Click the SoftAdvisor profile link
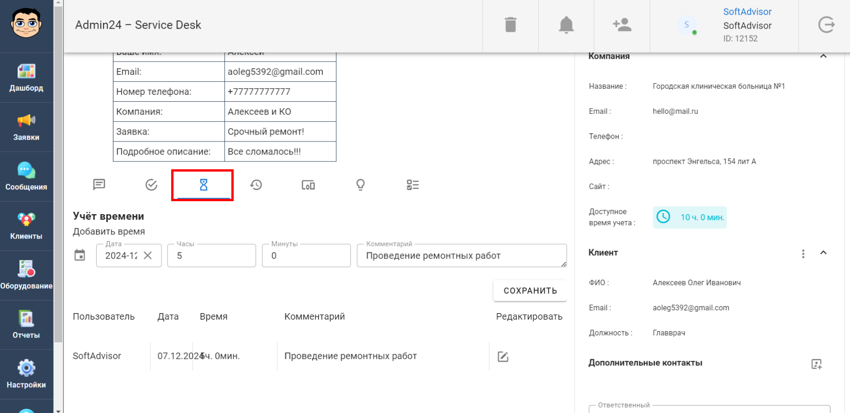 [x=747, y=12]
